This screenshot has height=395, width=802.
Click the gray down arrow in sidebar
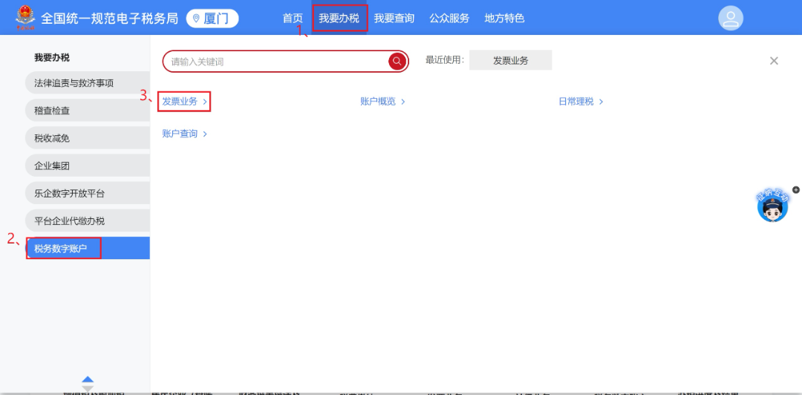pos(88,388)
